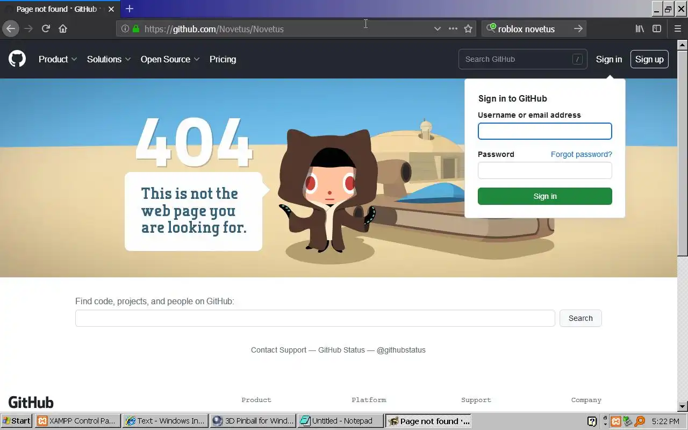Expand the Product menu

[x=58, y=59]
